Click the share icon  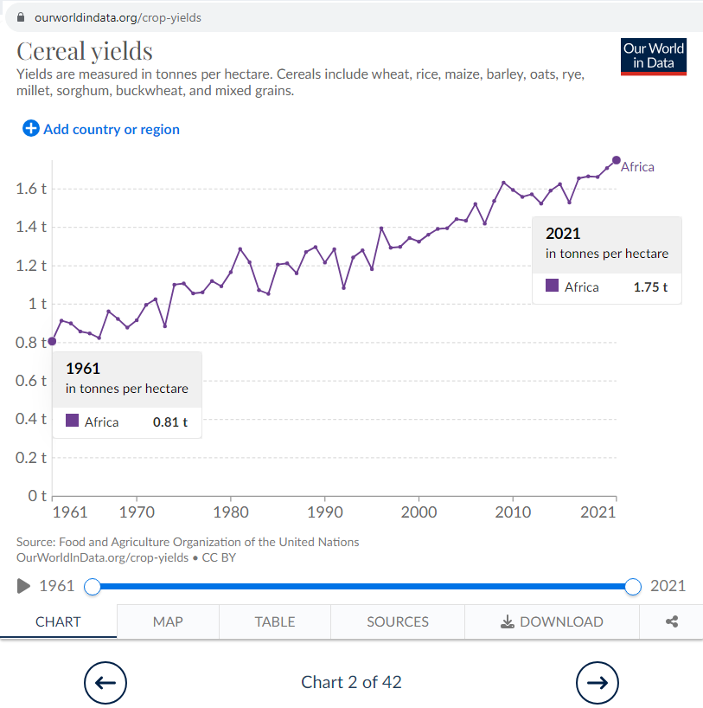click(x=672, y=621)
